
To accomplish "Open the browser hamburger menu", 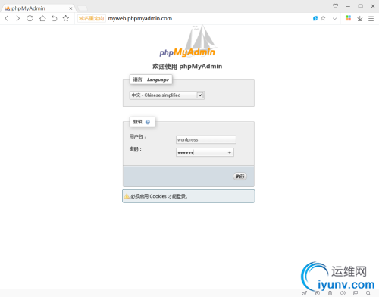I will point(371,18).
